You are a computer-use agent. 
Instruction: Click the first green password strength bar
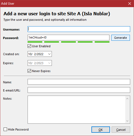coord(35,42)
